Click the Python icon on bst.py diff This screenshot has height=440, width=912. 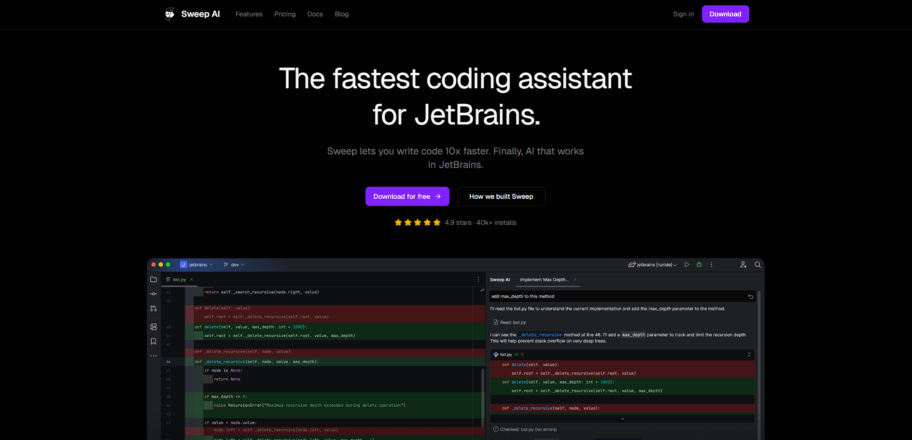click(x=496, y=355)
